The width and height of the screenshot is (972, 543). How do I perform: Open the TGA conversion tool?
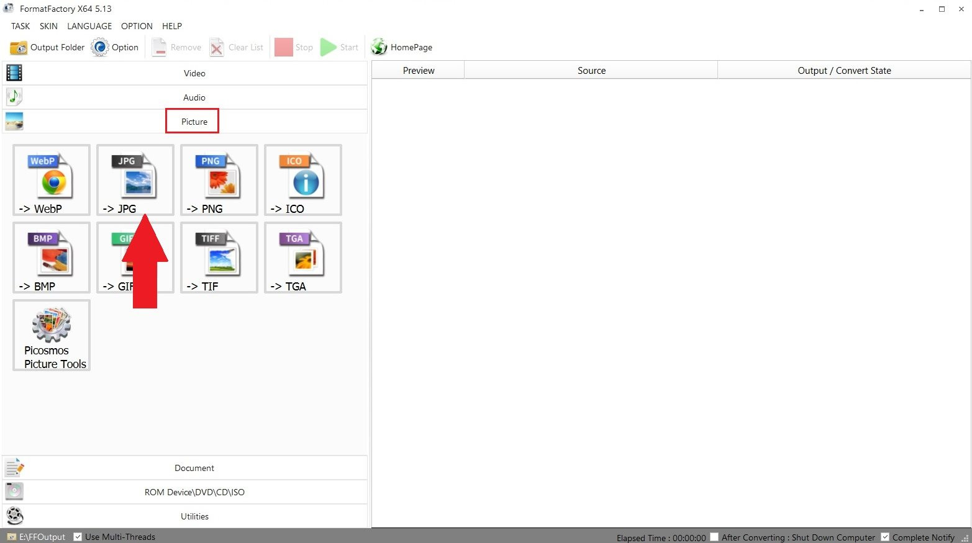point(303,258)
